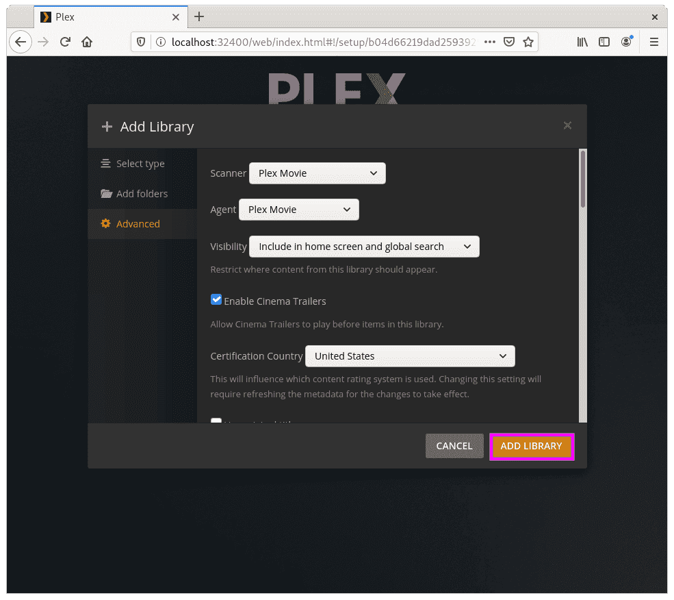Go to the Add folders step
Viewport: 674px width, 600px height.
141,194
